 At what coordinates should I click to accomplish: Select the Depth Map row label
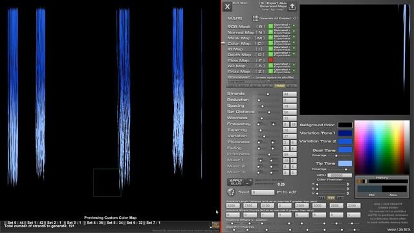point(239,54)
